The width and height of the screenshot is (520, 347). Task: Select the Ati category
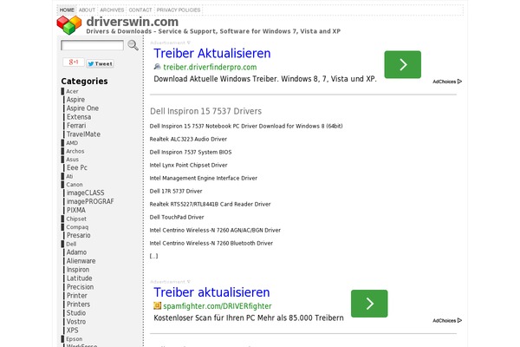tap(69, 176)
